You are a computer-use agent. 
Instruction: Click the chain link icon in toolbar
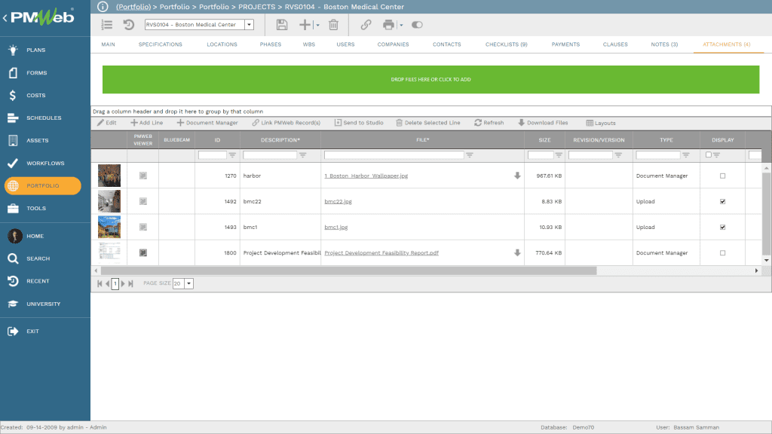click(x=366, y=25)
